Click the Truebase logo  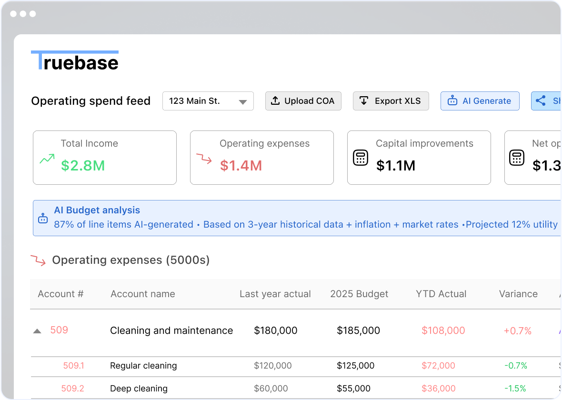point(75,60)
